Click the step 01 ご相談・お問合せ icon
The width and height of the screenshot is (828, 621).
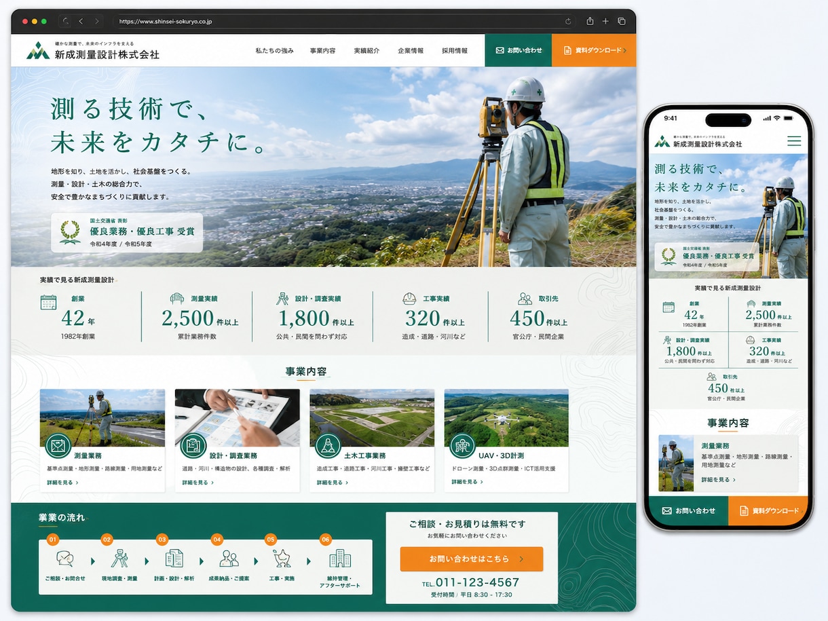pos(65,559)
